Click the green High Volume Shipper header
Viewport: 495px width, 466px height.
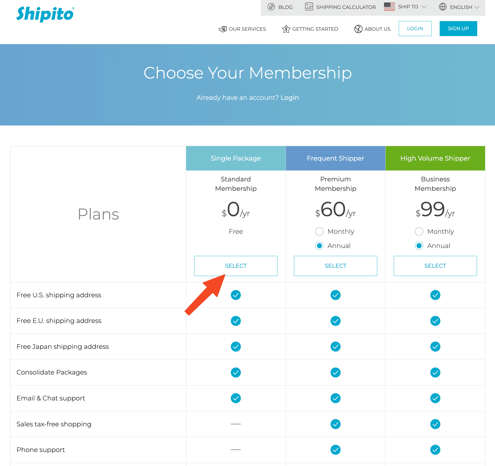pos(435,158)
